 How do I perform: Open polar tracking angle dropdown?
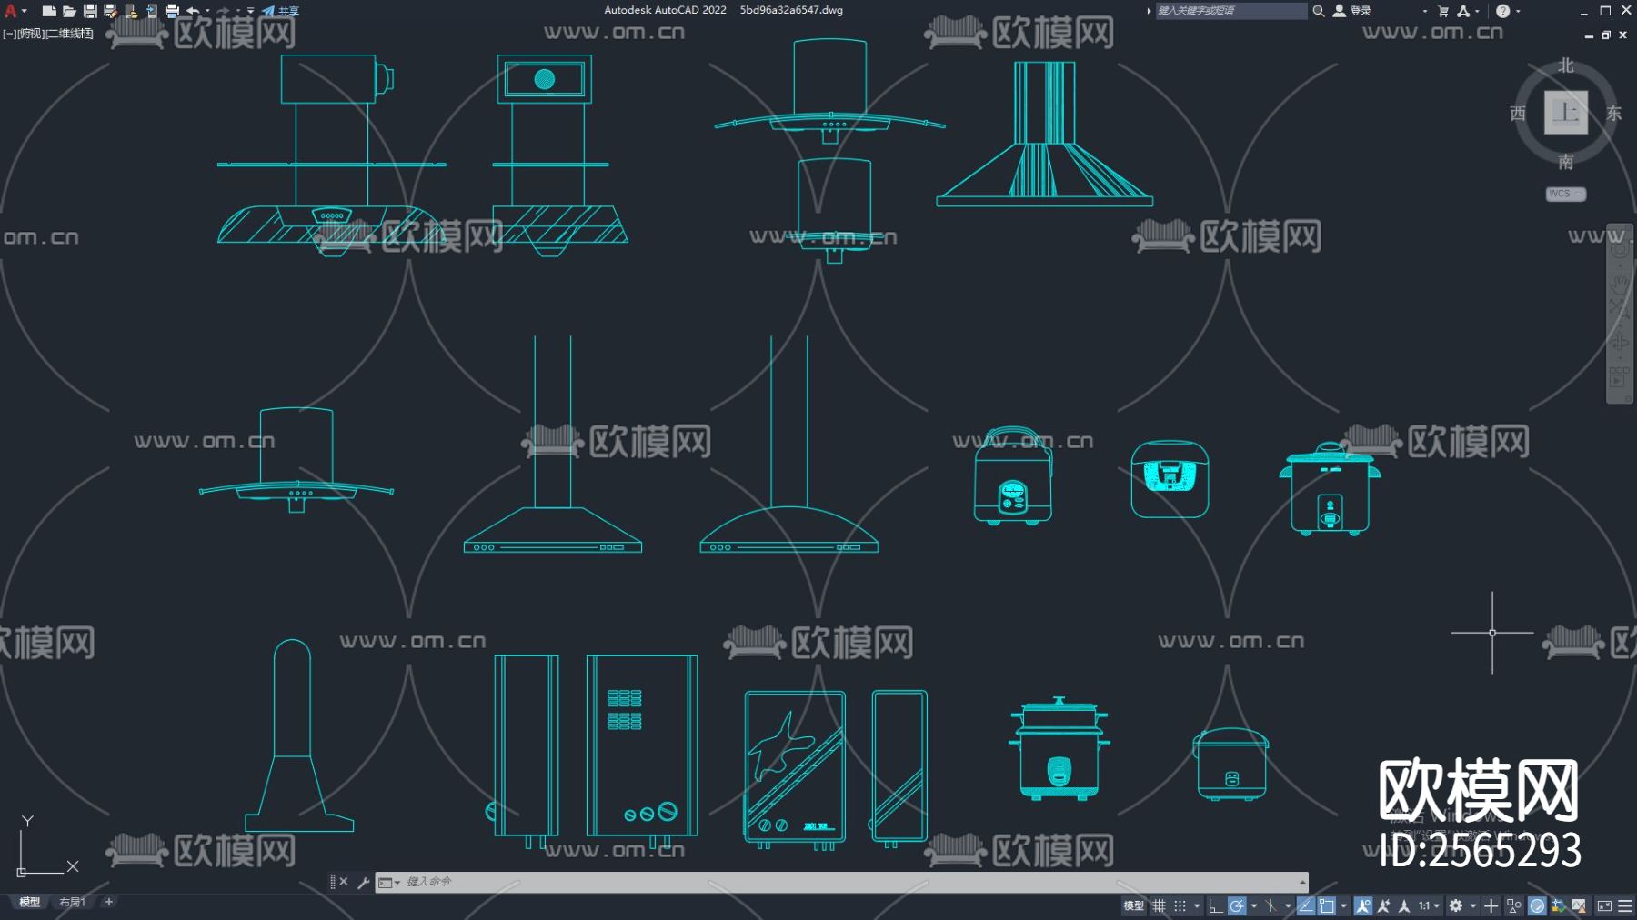click(x=1253, y=905)
